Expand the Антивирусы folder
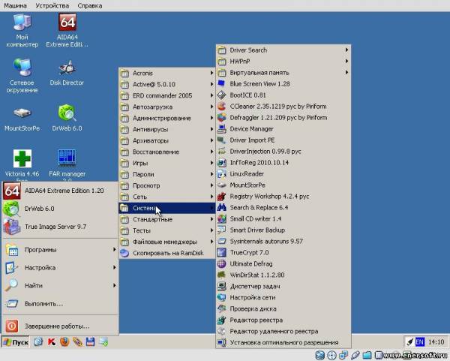450x361 pixels. [167, 129]
